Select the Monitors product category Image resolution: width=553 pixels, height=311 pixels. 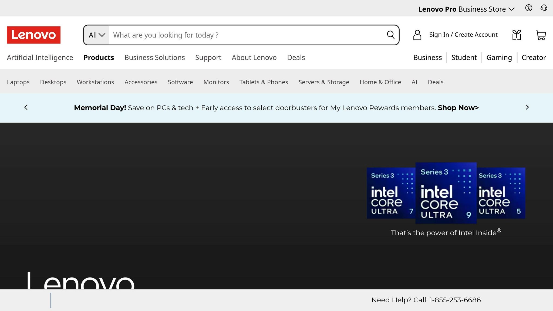(x=216, y=82)
